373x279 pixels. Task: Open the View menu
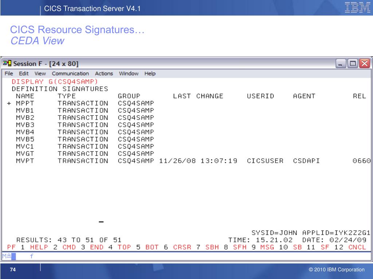coord(40,73)
